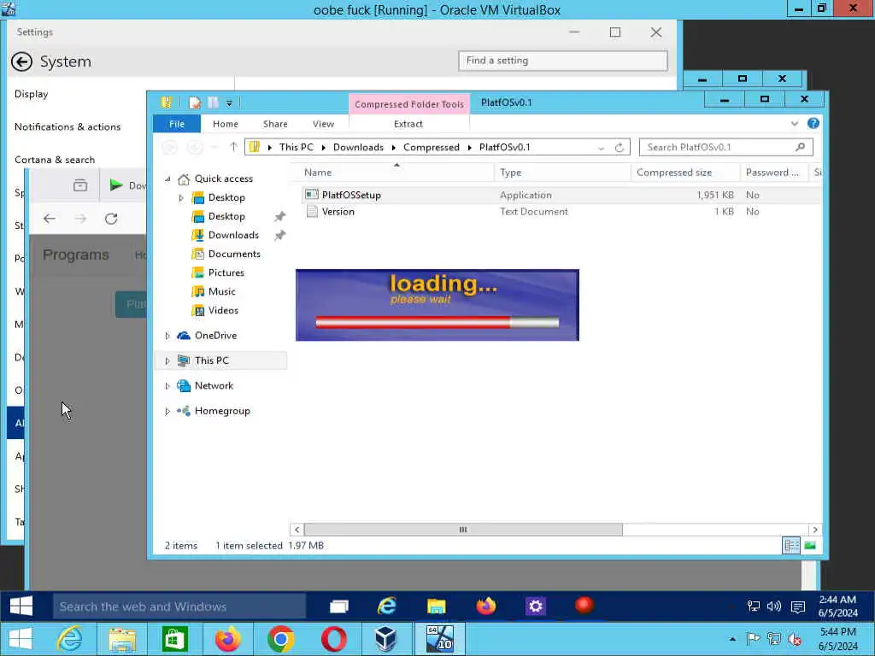The height and width of the screenshot is (656, 875).
Task: Click the Properties quick access icon
Action: pos(194,102)
